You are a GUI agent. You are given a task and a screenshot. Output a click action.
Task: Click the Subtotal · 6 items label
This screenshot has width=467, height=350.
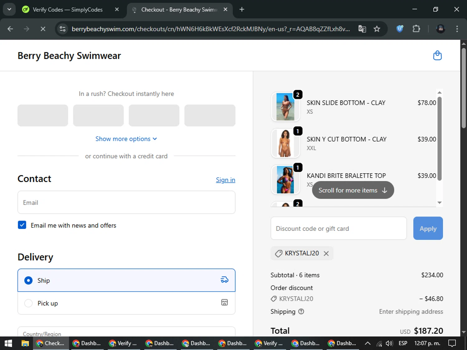pos(295,275)
